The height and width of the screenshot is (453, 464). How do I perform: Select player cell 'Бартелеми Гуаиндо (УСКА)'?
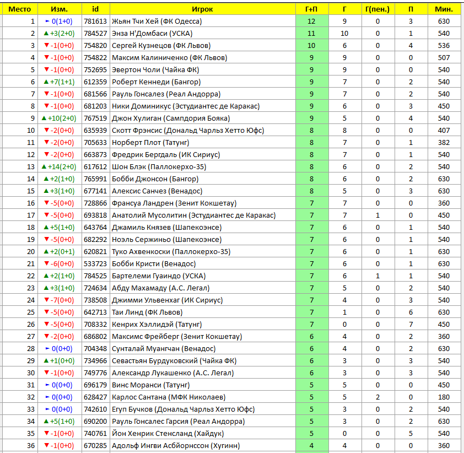(x=202, y=276)
